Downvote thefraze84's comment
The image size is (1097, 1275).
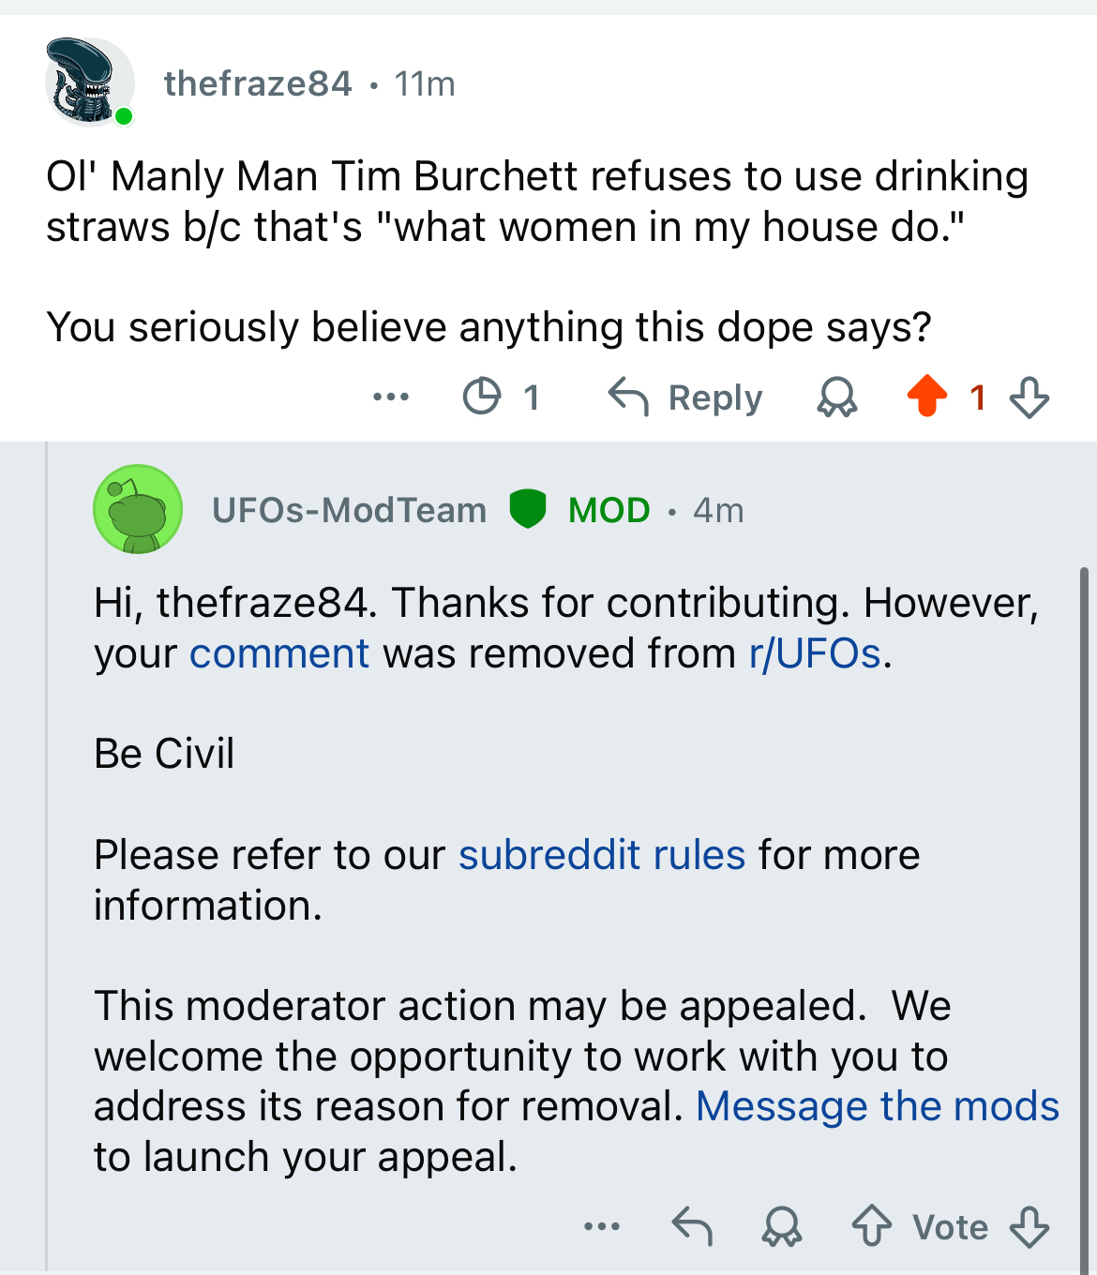1029,397
